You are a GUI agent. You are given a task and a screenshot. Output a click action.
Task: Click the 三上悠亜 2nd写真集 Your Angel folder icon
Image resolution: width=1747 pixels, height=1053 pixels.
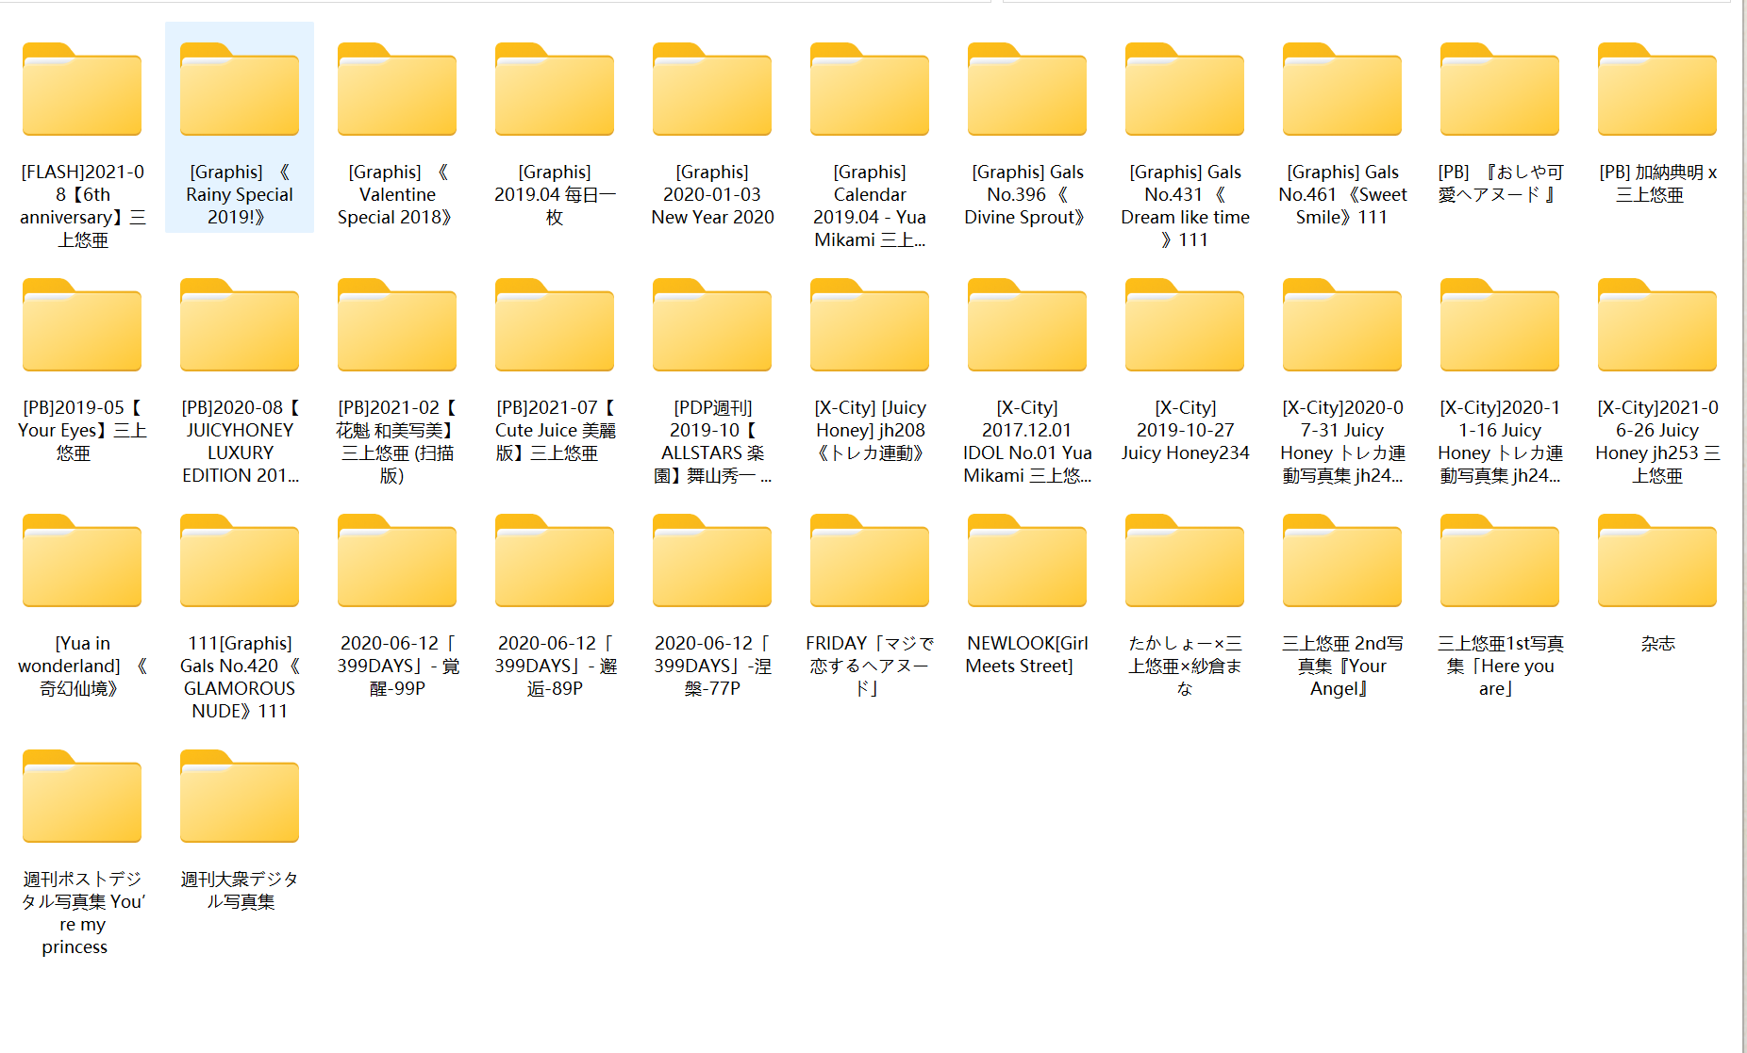pos(1342,561)
